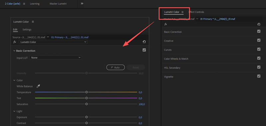
Task: Click the Temperature slider handle
Action: (x=86, y=92)
